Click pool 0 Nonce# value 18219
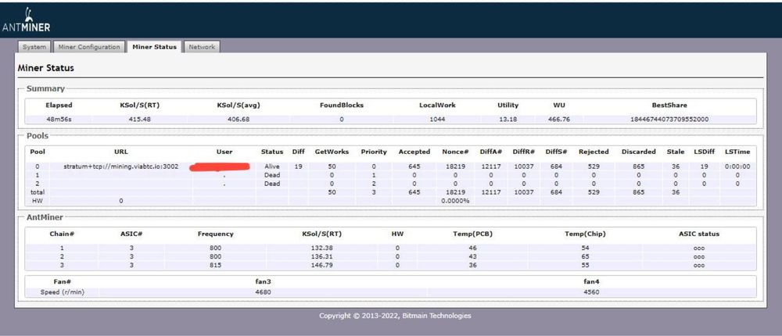 (x=455, y=166)
